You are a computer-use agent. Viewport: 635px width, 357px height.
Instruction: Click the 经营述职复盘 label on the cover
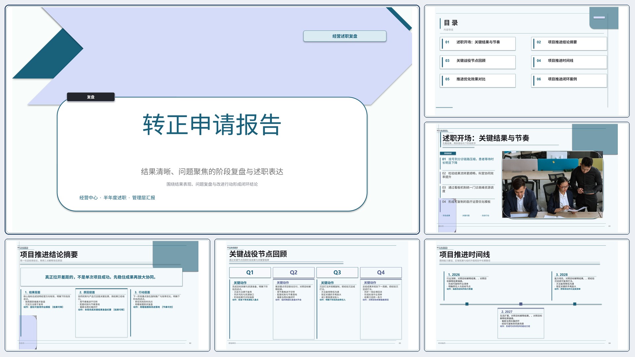pos(345,36)
